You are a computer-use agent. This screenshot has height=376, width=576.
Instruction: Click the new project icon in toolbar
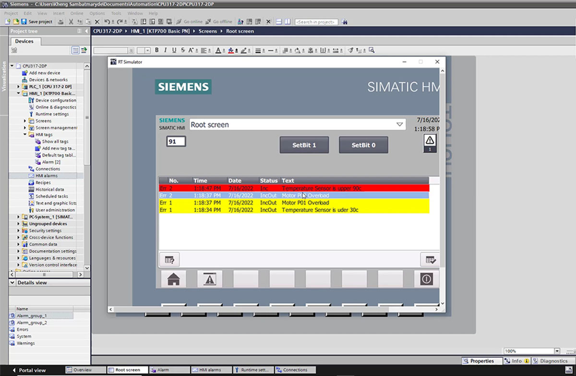[8, 22]
